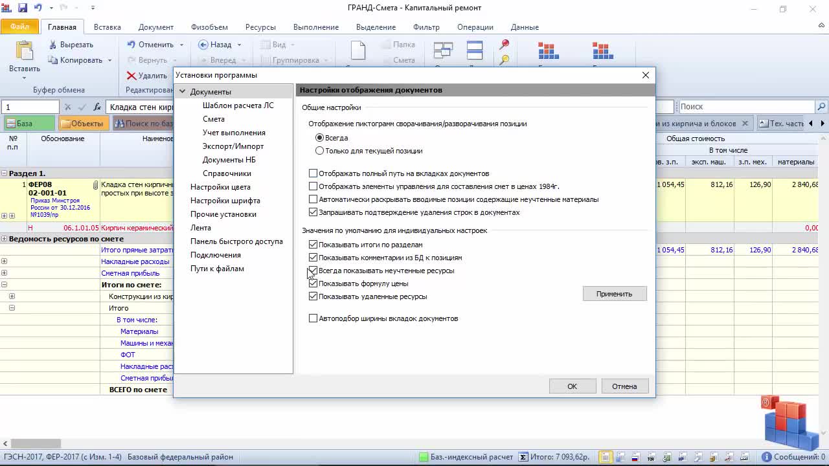This screenshot has width=829, height=466.
Task: Collapse the Документы tree node
Action: [x=183, y=92]
